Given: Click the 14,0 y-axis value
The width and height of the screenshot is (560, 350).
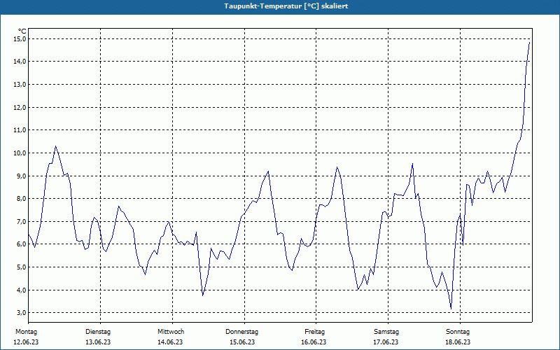Looking at the screenshot, I should coord(20,62).
